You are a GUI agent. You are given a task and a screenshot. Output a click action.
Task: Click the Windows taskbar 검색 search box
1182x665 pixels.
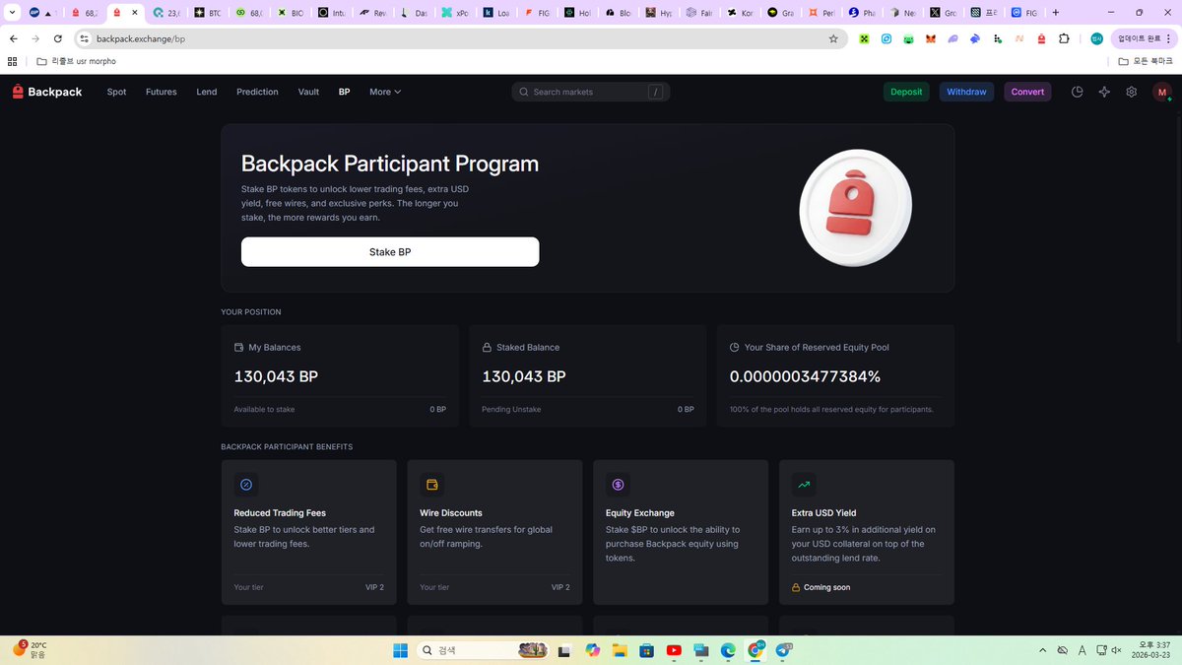[483, 650]
